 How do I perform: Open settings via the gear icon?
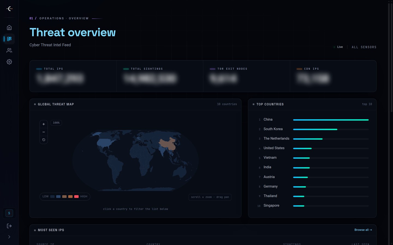pos(9,62)
